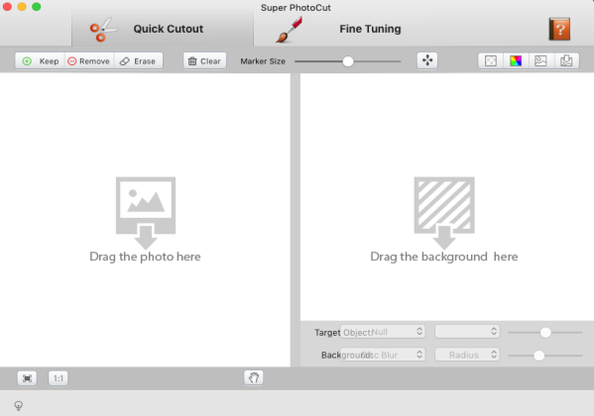594x416 pixels.
Task: Open the Background Radius dropdown
Action: tap(467, 355)
